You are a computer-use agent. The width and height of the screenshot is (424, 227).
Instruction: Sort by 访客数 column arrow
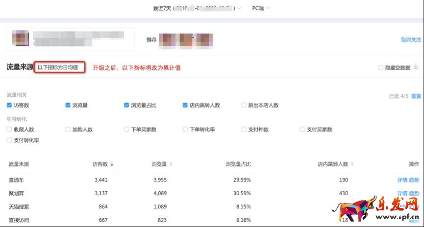point(112,164)
